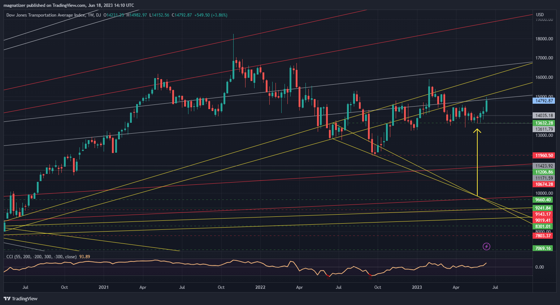
Task: Click the CCI indicator legend label
Action: click(42, 257)
